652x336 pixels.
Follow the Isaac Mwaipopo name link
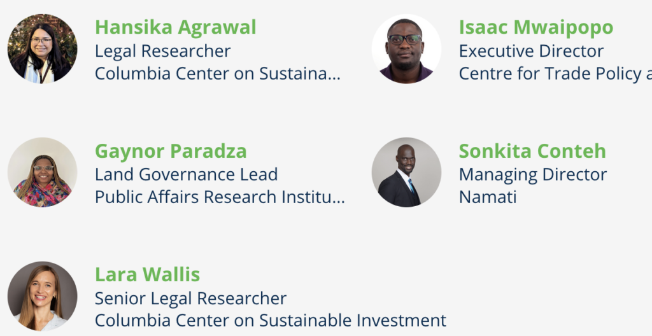coord(536,27)
